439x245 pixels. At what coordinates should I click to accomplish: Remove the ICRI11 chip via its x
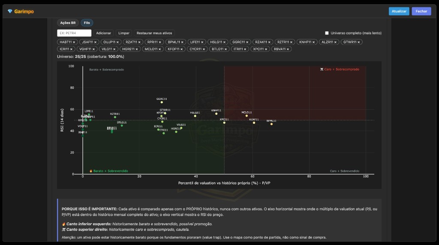72,49
